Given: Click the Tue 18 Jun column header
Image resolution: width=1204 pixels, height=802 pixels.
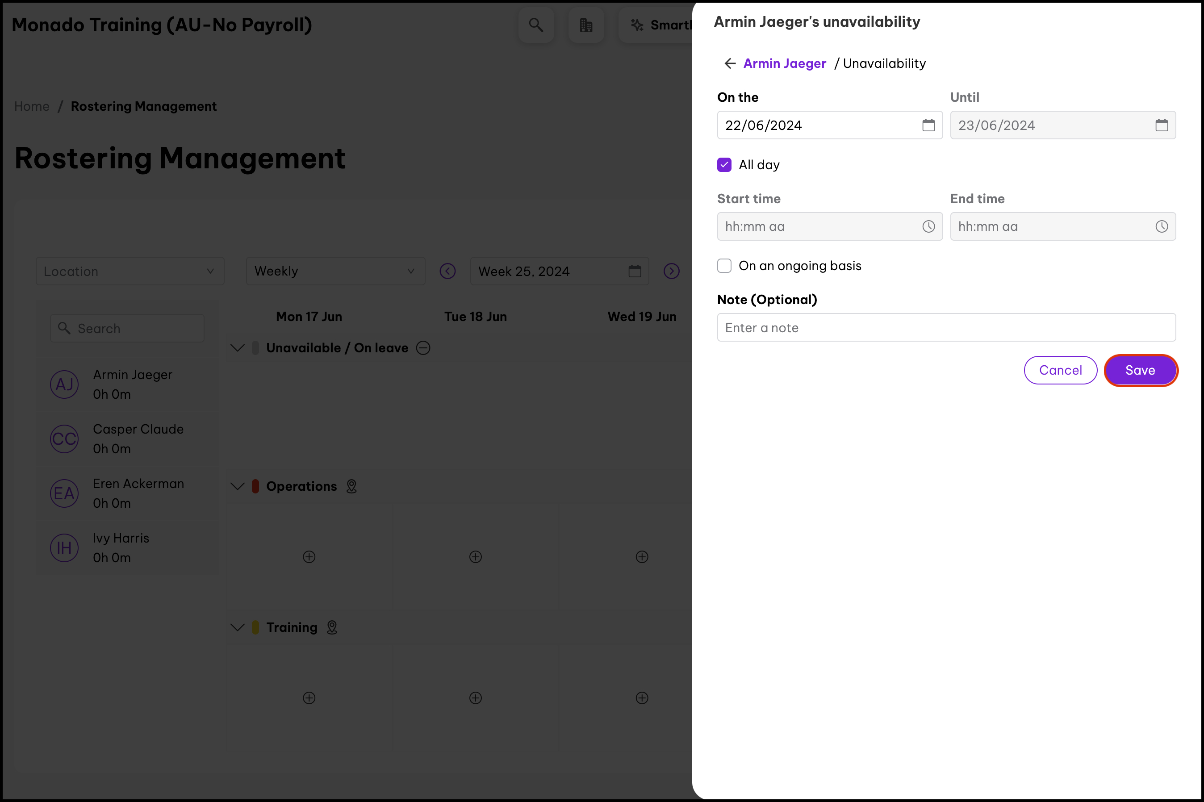Looking at the screenshot, I should coord(476,317).
